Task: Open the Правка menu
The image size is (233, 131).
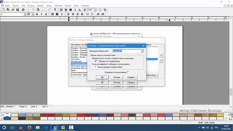Action: pyautogui.click(x=16, y=6)
